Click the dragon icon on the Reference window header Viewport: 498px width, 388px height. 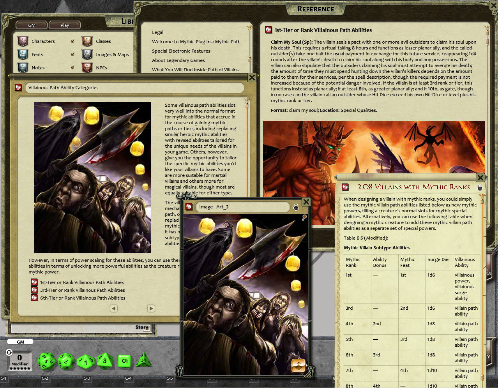click(x=268, y=30)
